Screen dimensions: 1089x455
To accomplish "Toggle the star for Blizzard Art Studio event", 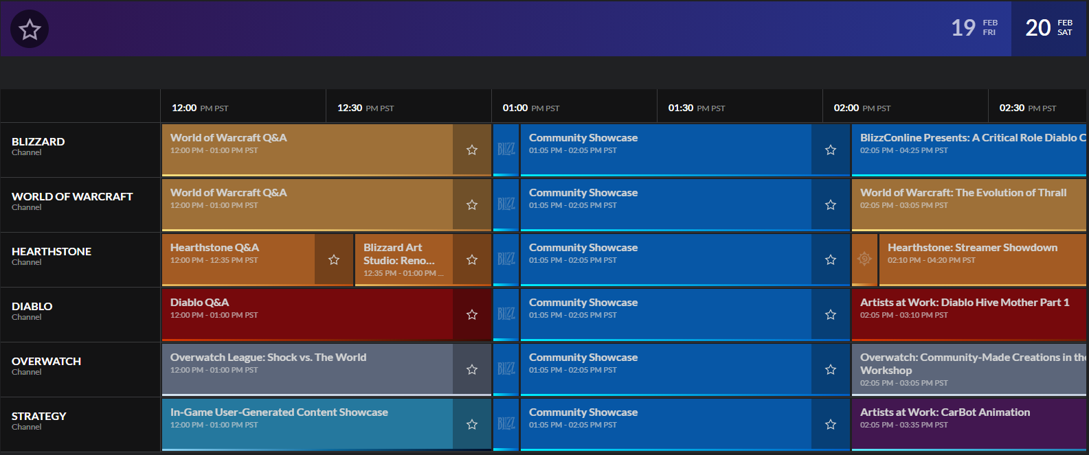I will (472, 259).
